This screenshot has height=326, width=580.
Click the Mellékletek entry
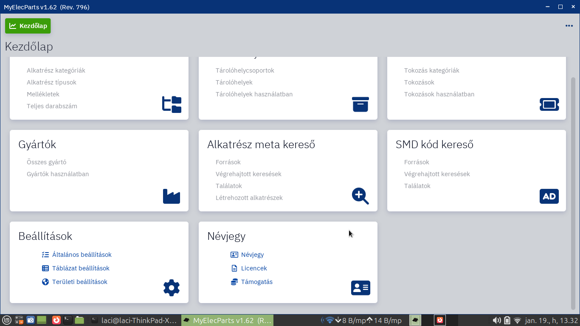43,94
